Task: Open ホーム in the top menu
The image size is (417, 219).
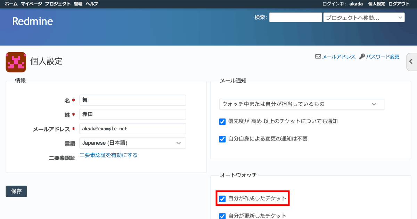Action: (11, 4)
